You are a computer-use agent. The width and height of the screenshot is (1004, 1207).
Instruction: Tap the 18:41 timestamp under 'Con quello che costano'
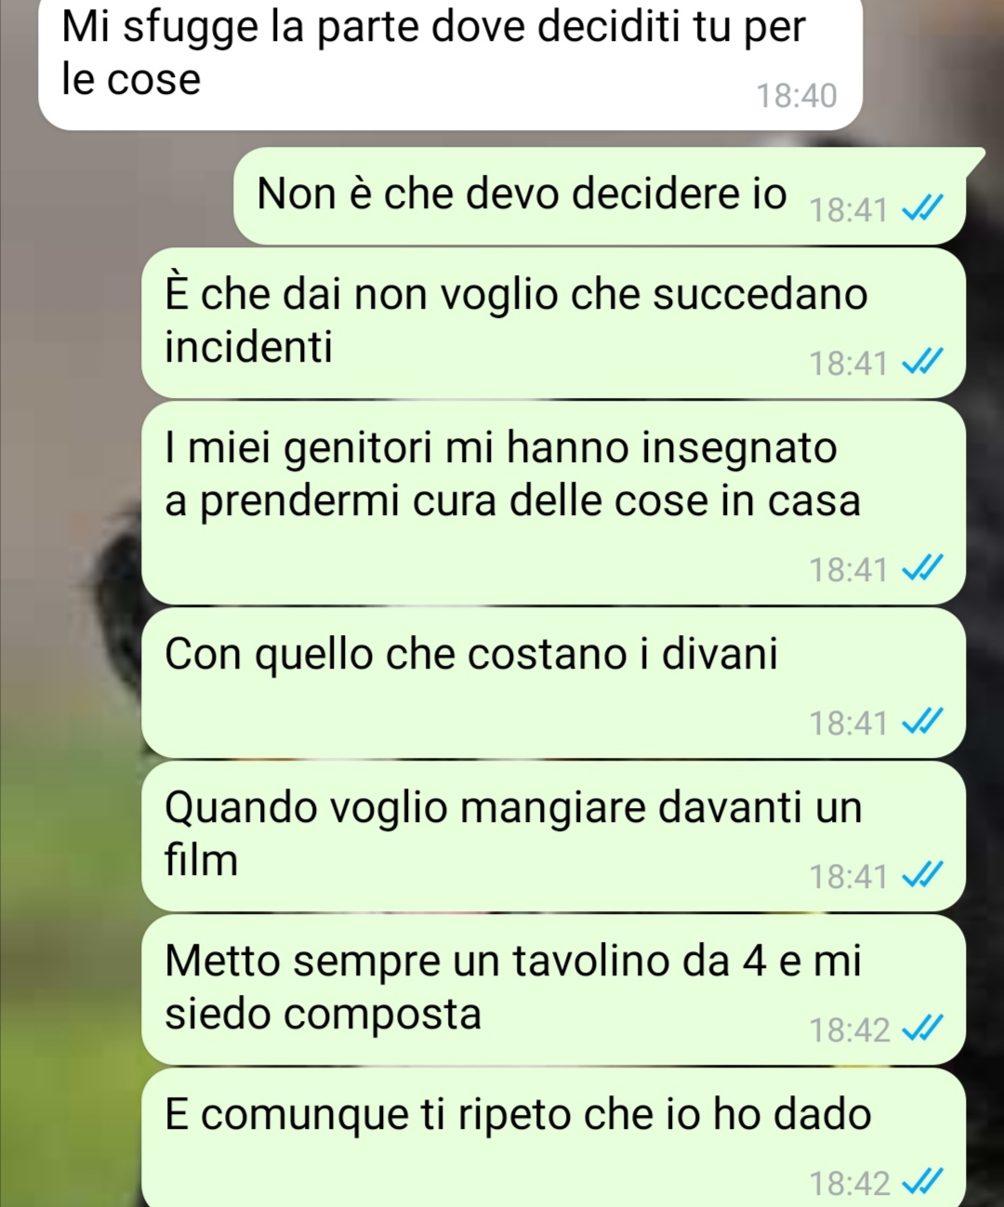pos(849,723)
